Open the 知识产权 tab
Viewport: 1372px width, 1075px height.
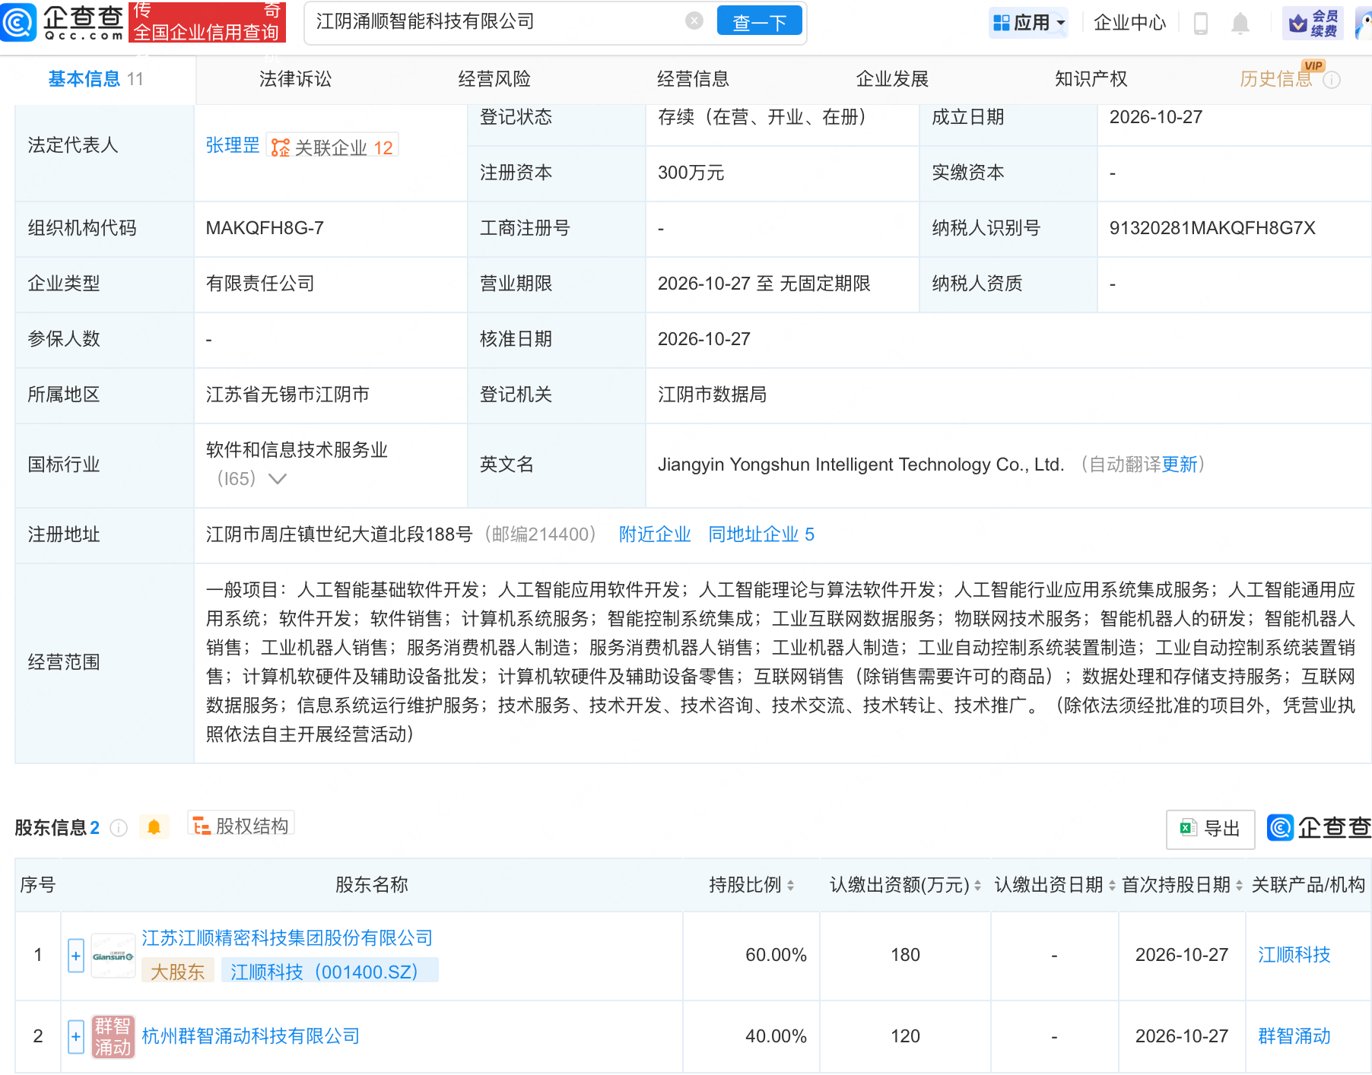tap(1091, 79)
